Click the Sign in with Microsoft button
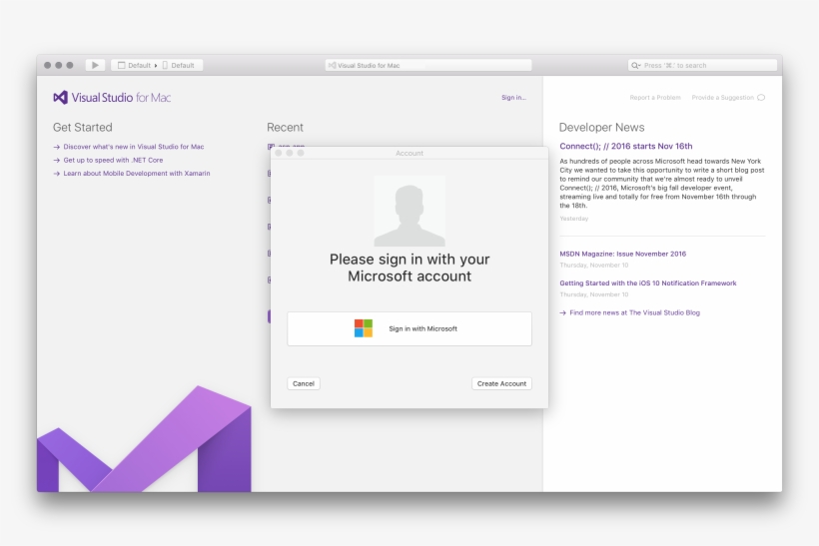Viewport: 819px width, 546px height. (x=409, y=328)
